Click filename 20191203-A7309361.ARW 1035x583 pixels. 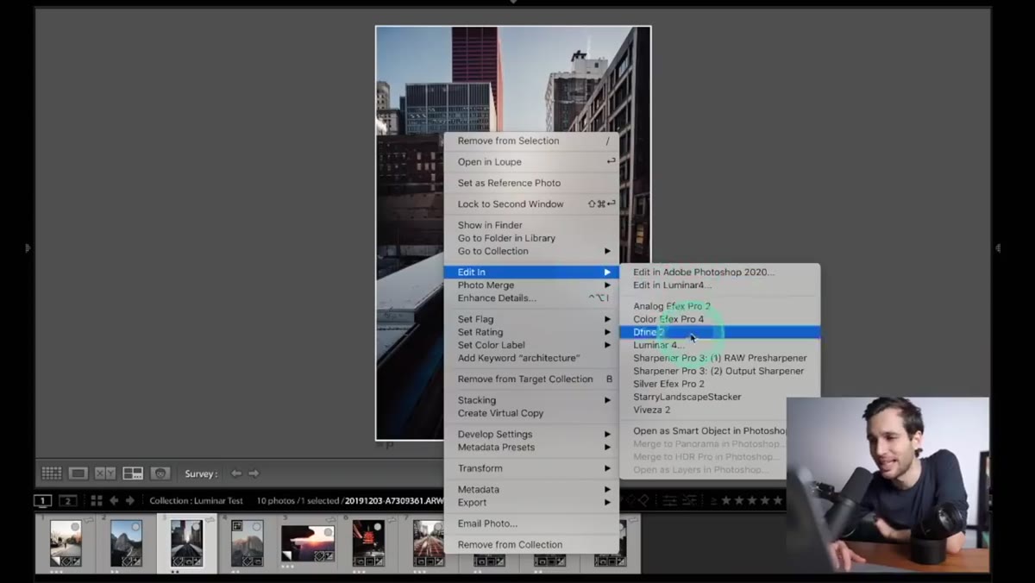click(x=394, y=501)
